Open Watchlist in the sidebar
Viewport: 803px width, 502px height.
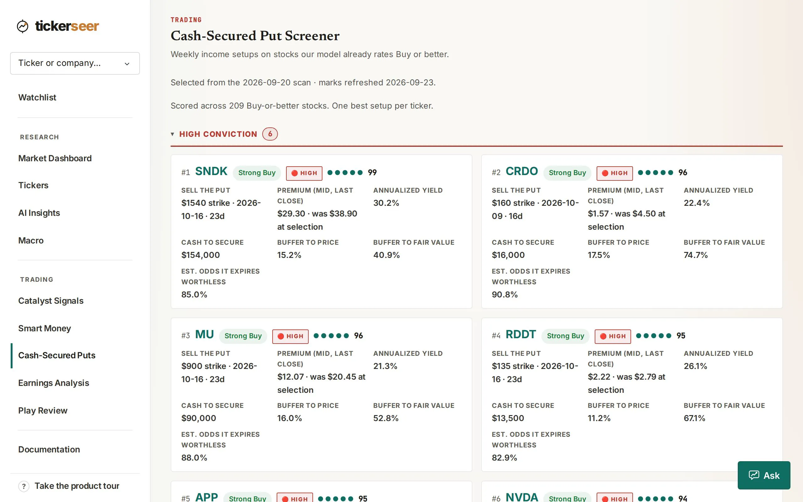point(37,97)
